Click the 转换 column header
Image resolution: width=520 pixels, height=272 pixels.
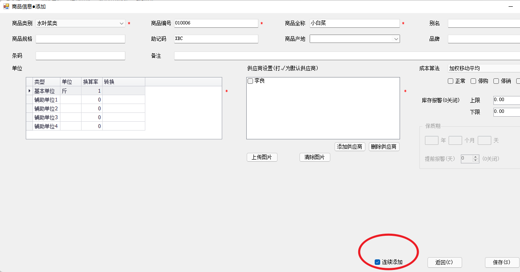124,82
